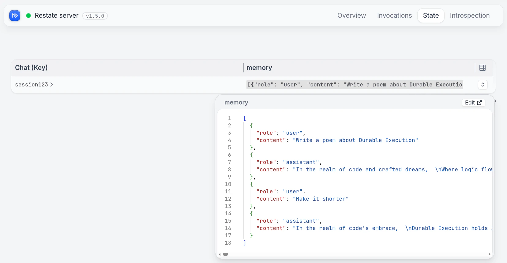Click the Edit button in memory popup
This screenshot has width=507, height=263.
(x=473, y=103)
